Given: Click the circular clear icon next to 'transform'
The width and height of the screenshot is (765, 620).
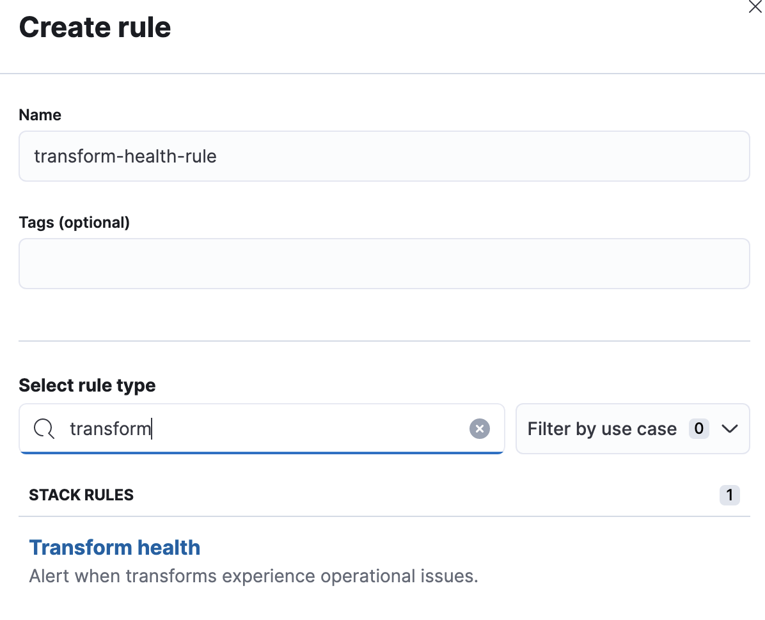Looking at the screenshot, I should (x=479, y=429).
